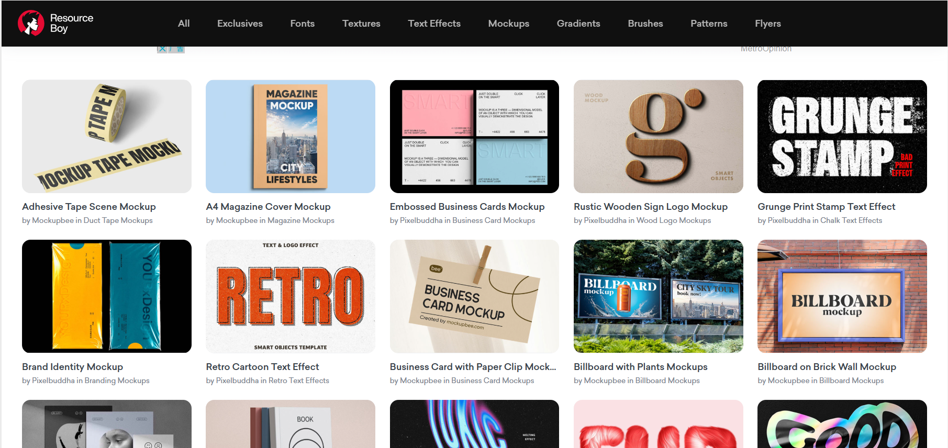Open the All menu item

(x=184, y=24)
